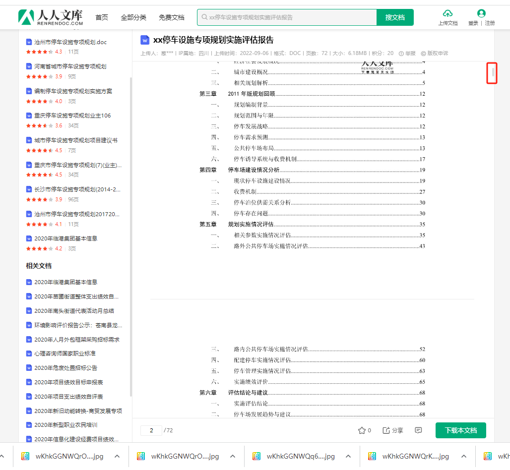Click the upload document cloud icon
This screenshot has height=470, width=510.
[447, 13]
